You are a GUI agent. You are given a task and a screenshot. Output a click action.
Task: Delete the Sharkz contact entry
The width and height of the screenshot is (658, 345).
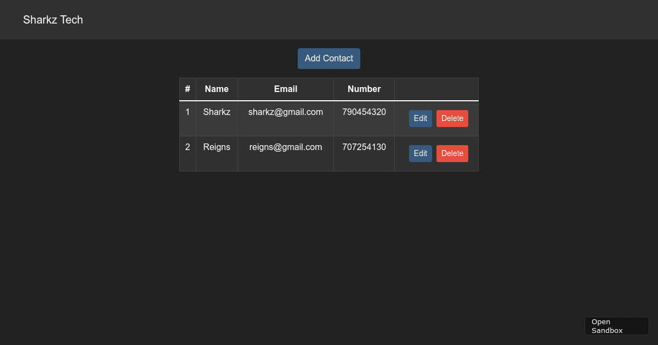point(452,118)
